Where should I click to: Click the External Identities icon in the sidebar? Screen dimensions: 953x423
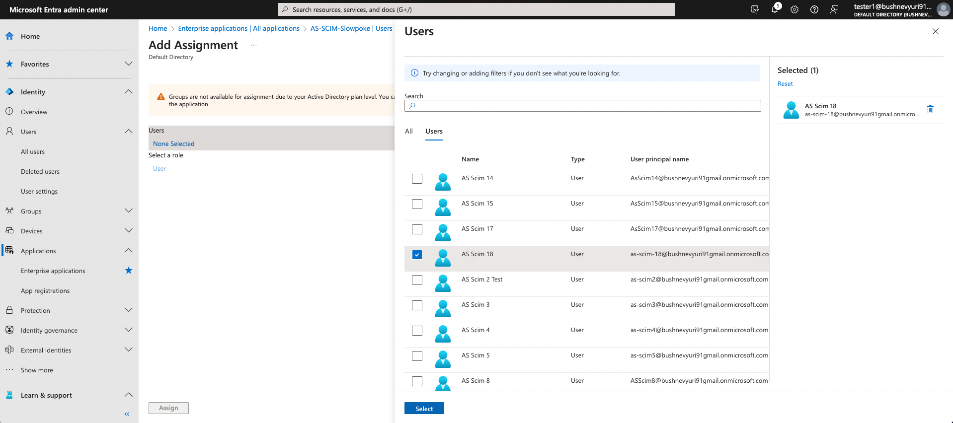pos(9,350)
